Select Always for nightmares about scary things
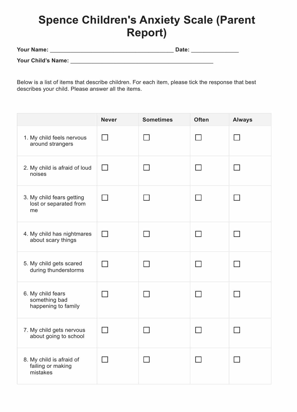Image resolution: width=297 pixels, height=412 pixels. click(x=237, y=234)
